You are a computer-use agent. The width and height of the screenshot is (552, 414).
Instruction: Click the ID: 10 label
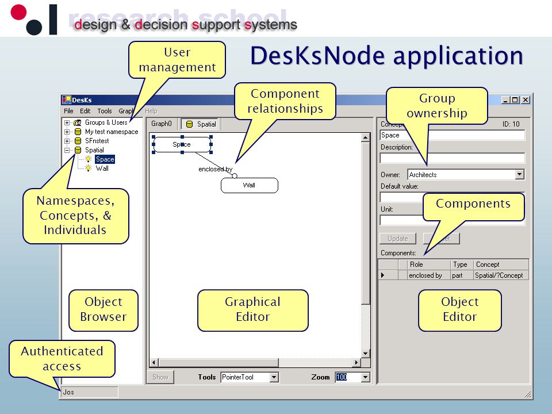tap(511, 124)
